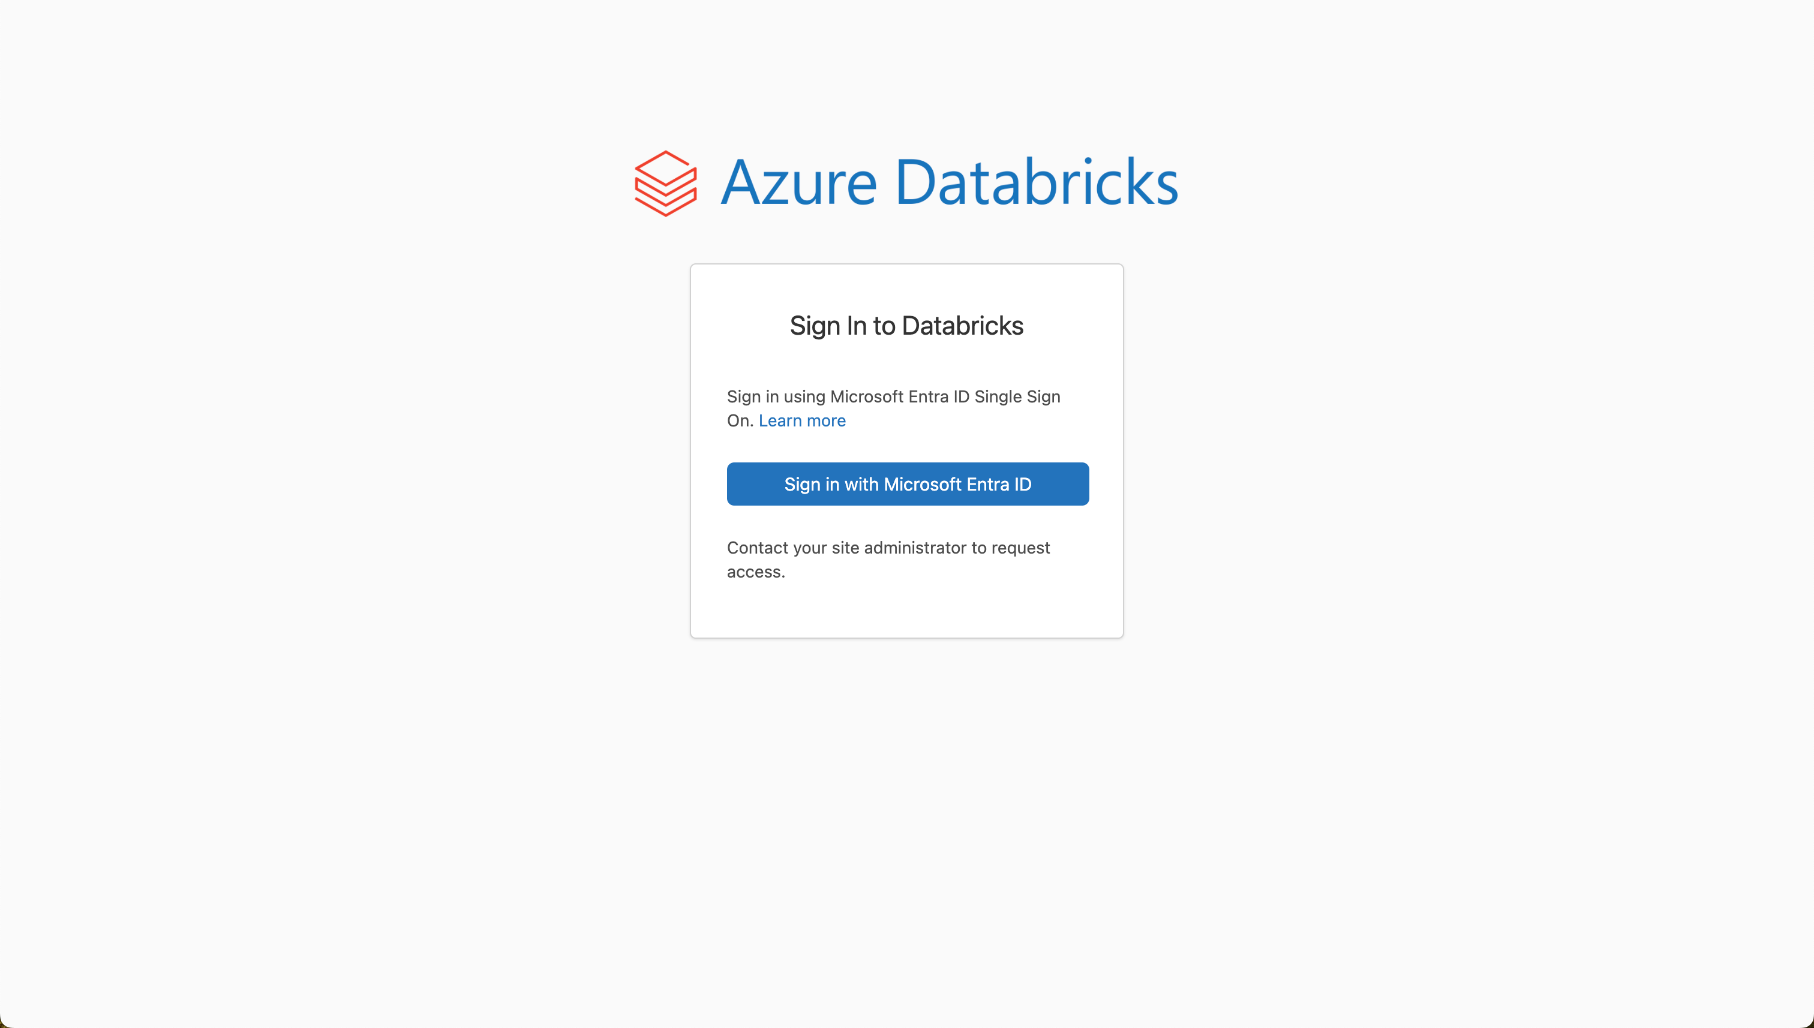Click the bottom chevron of the Databricks logo
The height and width of the screenshot is (1028, 1814).
tap(665, 205)
